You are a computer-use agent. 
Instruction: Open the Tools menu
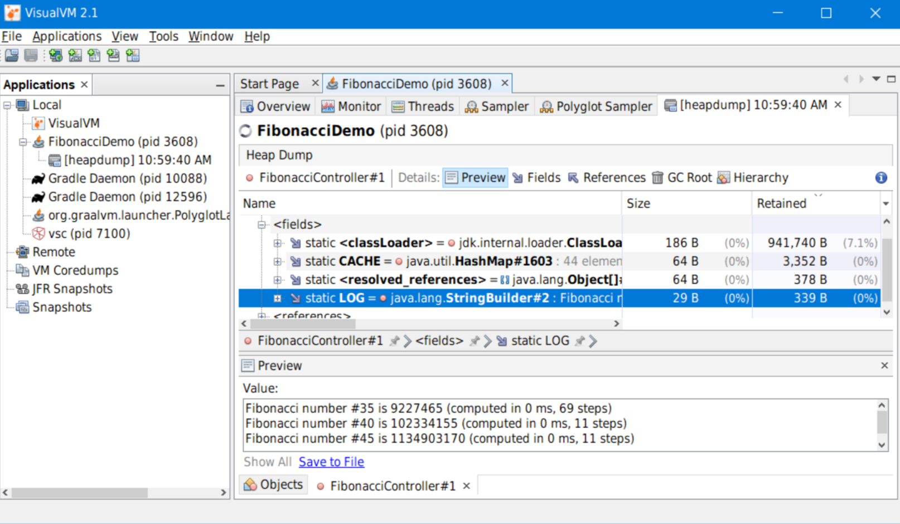[163, 36]
